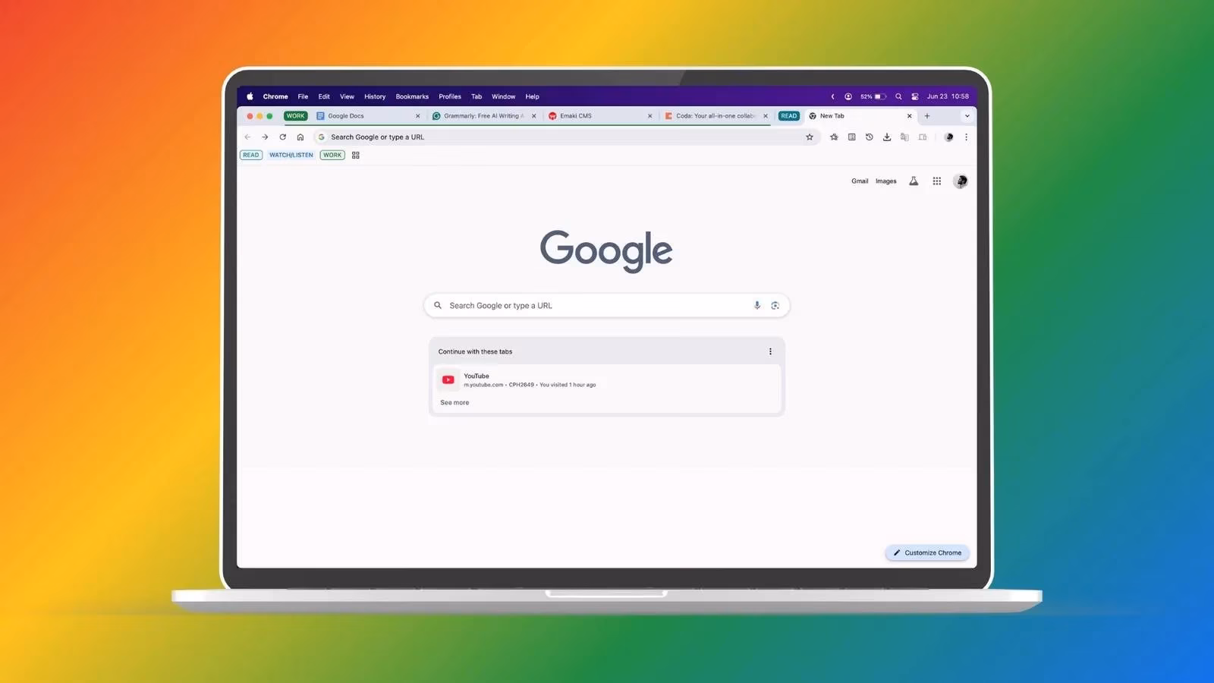
Task: Open the Images link
Action: pyautogui.click(x=886, y=181)
